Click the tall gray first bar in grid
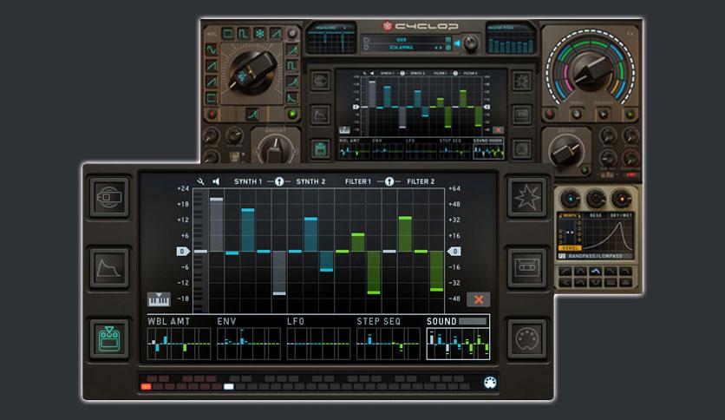The width and height of the screenshot is (725, 420). [217, 225]
